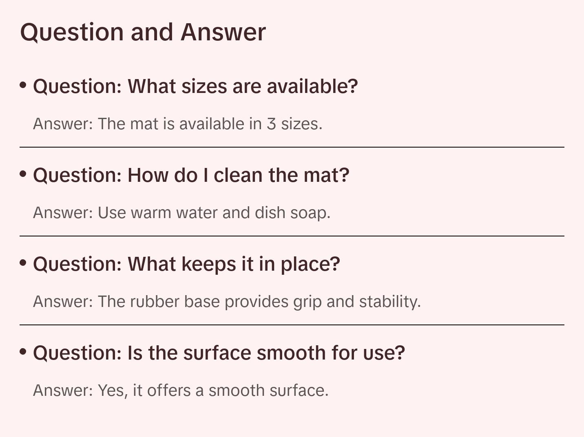
Task: Click the answer mentioning the rubber base
Action: click(x=227, y=302)
